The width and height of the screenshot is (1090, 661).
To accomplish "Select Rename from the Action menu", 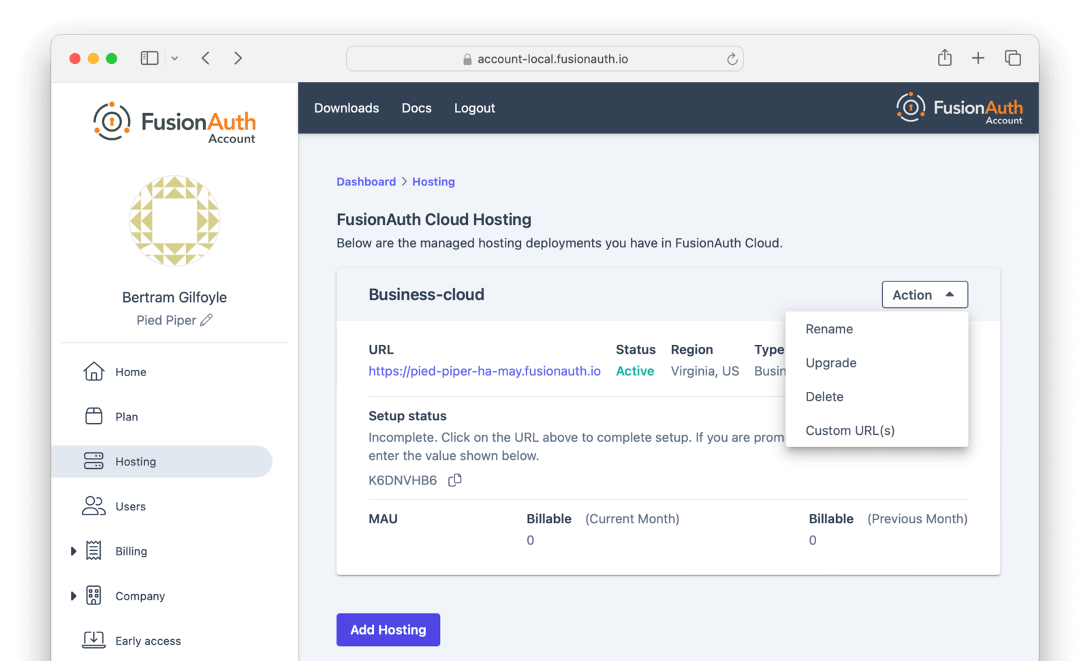I will click(829, 329).
